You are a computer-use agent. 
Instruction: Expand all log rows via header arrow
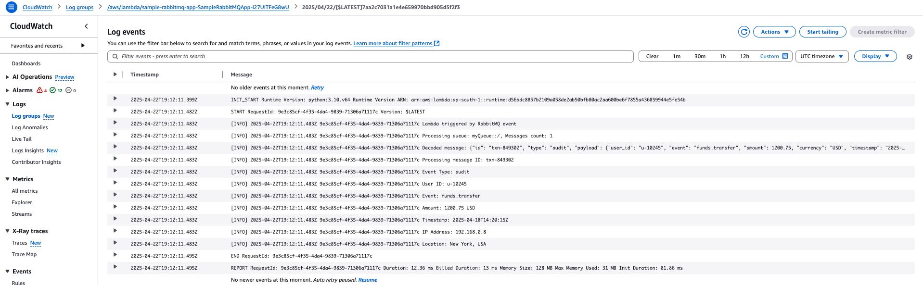tap(115, 74)
